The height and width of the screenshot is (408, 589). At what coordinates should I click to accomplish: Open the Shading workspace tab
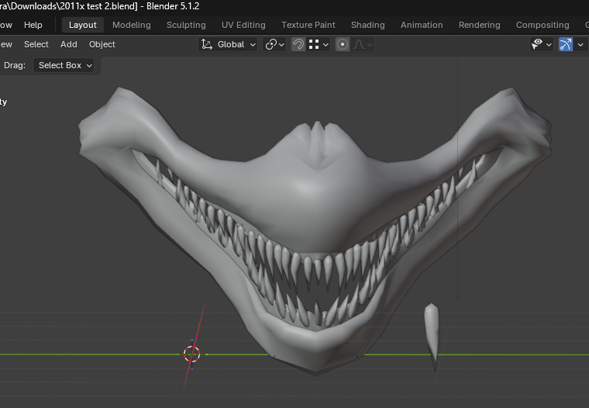(x=368, y=25)
